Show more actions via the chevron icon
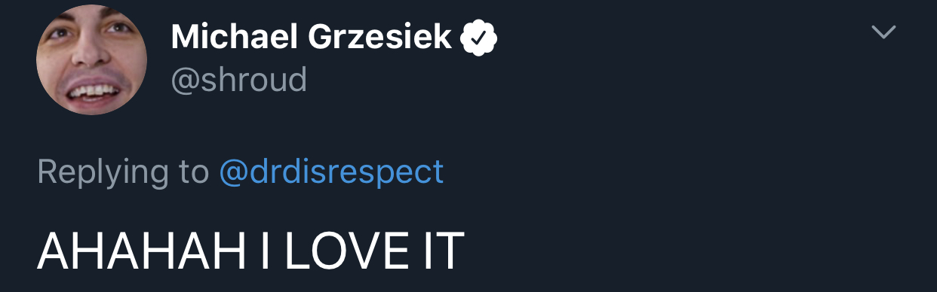937x292 pixels. point(883,32)
